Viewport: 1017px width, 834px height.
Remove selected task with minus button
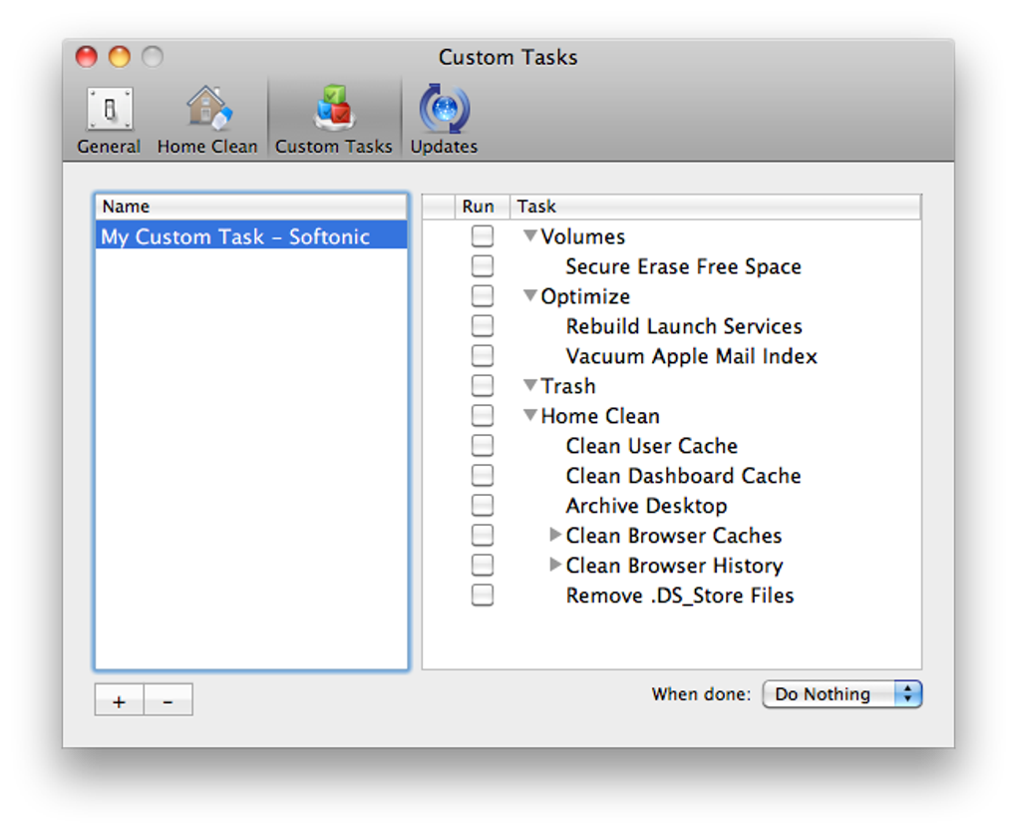168,700
